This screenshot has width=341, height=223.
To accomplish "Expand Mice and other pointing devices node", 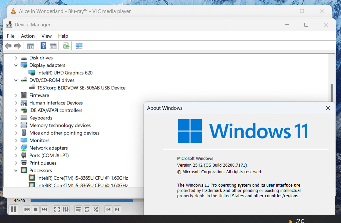I will pos(16,133).
